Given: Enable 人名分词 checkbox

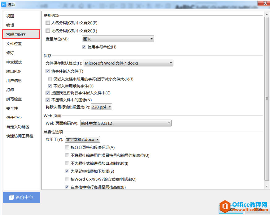Looking at the screenshot, I should pos(47,23).
